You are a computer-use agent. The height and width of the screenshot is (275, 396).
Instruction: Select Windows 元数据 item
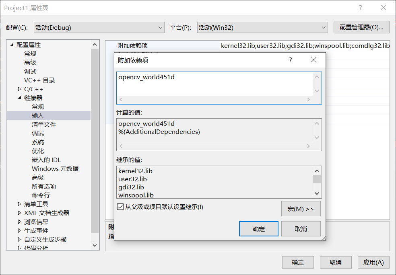(55, 168)
